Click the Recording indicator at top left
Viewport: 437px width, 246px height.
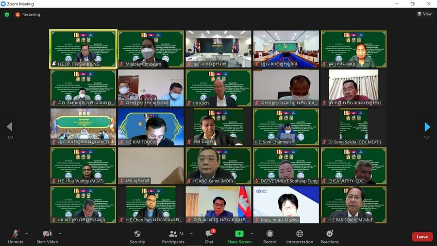click(27, 15)
